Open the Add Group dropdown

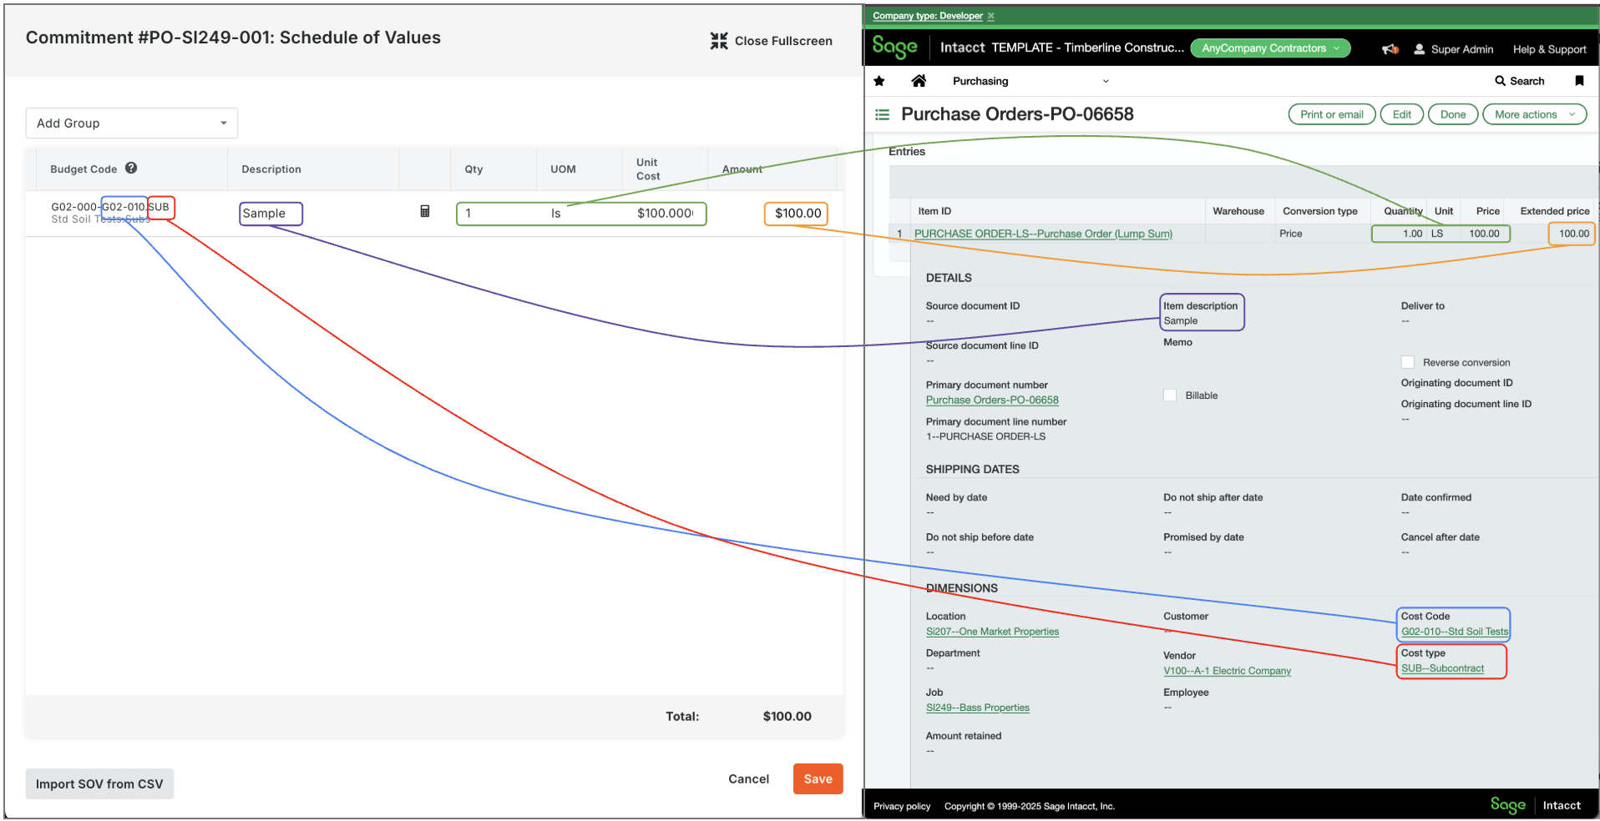pos(131,123)
